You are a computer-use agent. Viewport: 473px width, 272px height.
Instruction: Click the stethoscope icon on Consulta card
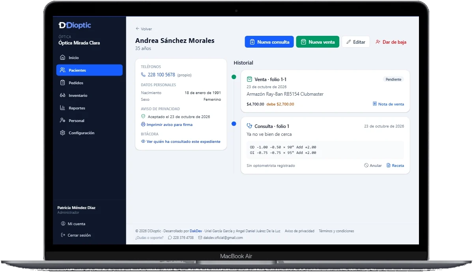[x=249, y=126]
